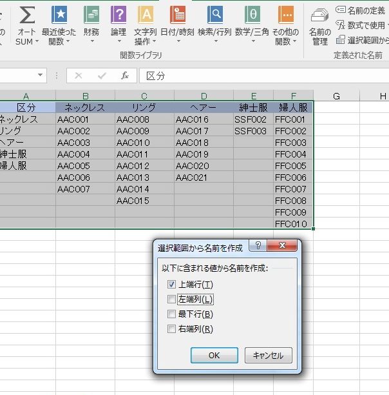The image size is (389, 395).
Task: Select column F header
Action: point(293,96)
